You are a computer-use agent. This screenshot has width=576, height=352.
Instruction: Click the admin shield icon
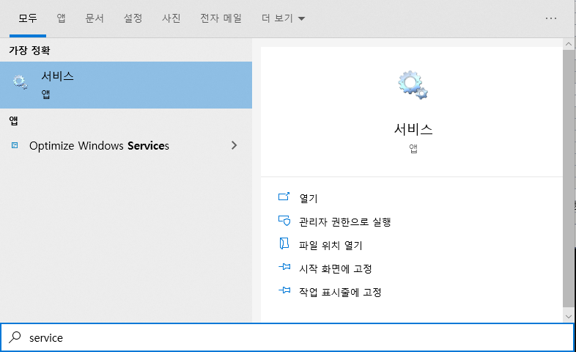coord(284,221)
